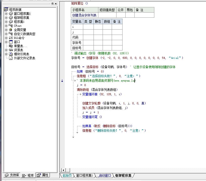Image resolution: width=206 pixels, height=181 pixels.
Task: Click the horizontal scrollbar left arrow
Action: (63, 170)
